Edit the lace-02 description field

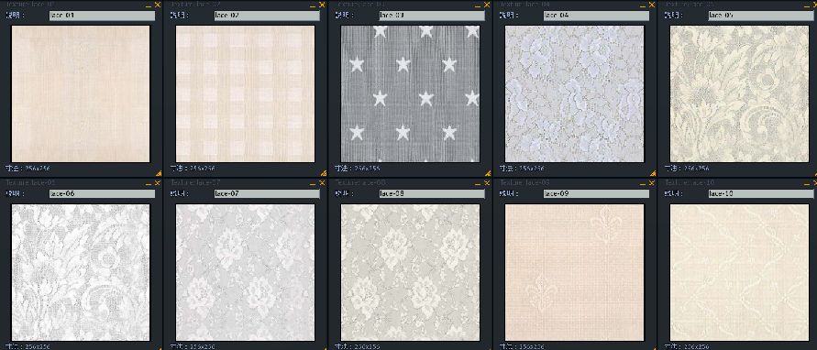click(x=267, y=16)
